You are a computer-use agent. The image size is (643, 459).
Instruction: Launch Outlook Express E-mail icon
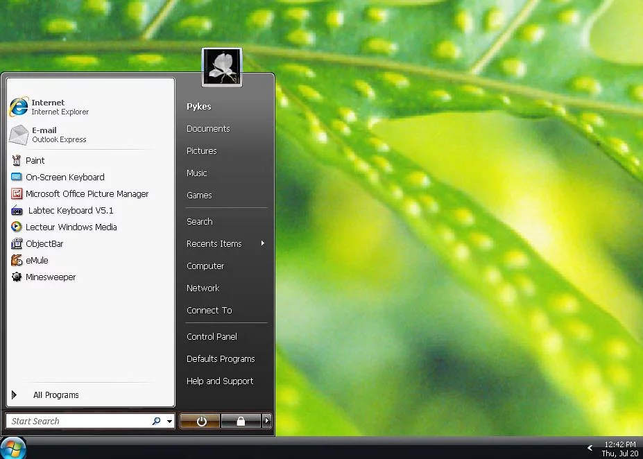pos(19,135)
